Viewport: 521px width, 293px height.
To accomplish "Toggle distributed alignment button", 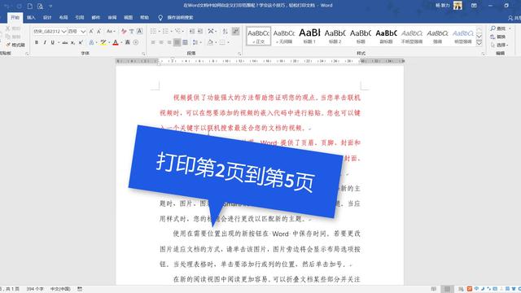I will pyautogui.click(x=185, y=42).
